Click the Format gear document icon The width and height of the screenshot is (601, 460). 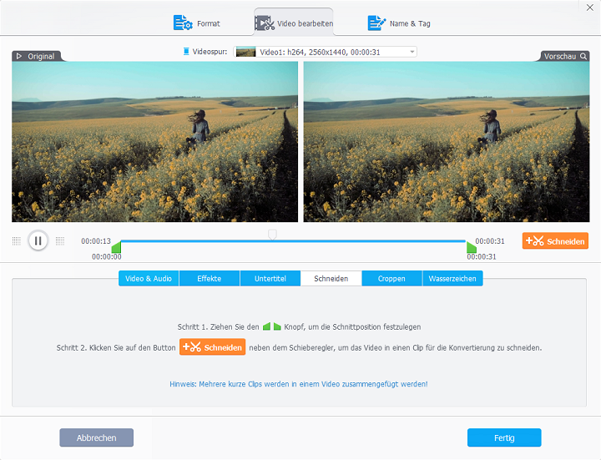point(183,23)
